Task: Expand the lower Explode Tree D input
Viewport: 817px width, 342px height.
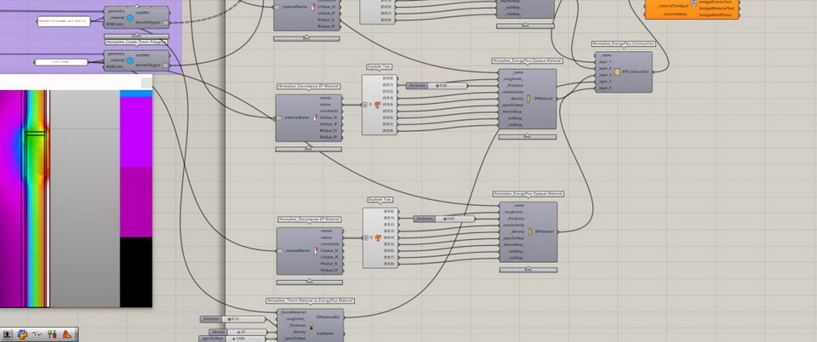Action: click(x=366, y=237)
